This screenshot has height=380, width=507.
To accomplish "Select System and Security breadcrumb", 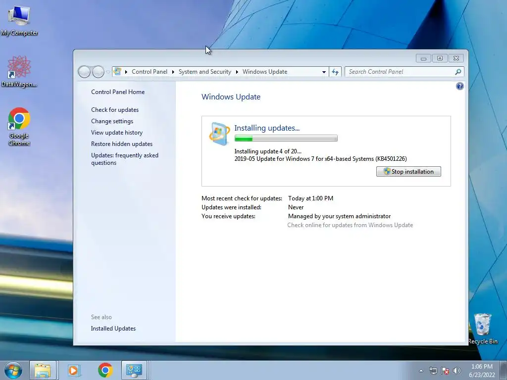I will pos(205,72).
